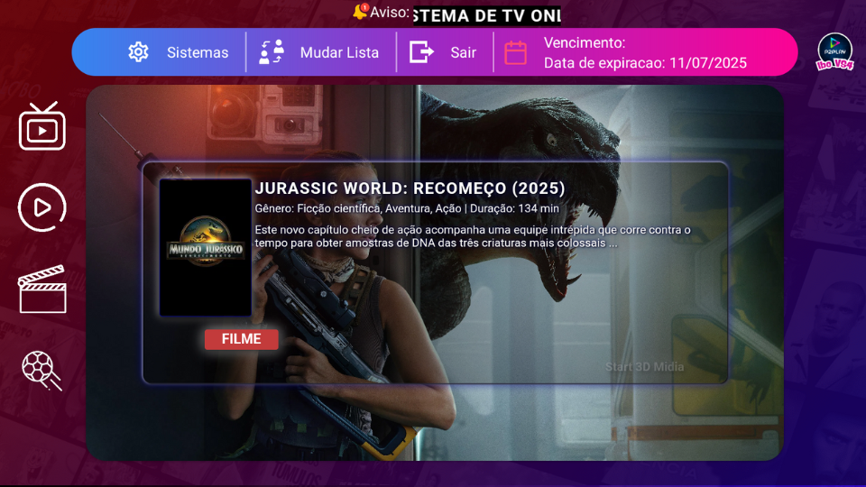
Task: Click the Jurassic World: Recomeço title
Action: 410,188
